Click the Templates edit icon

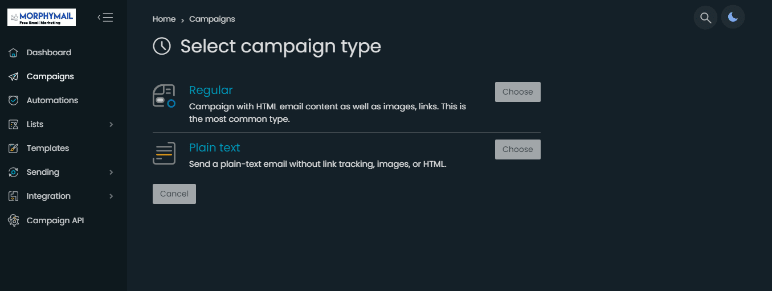pos(14,148)
